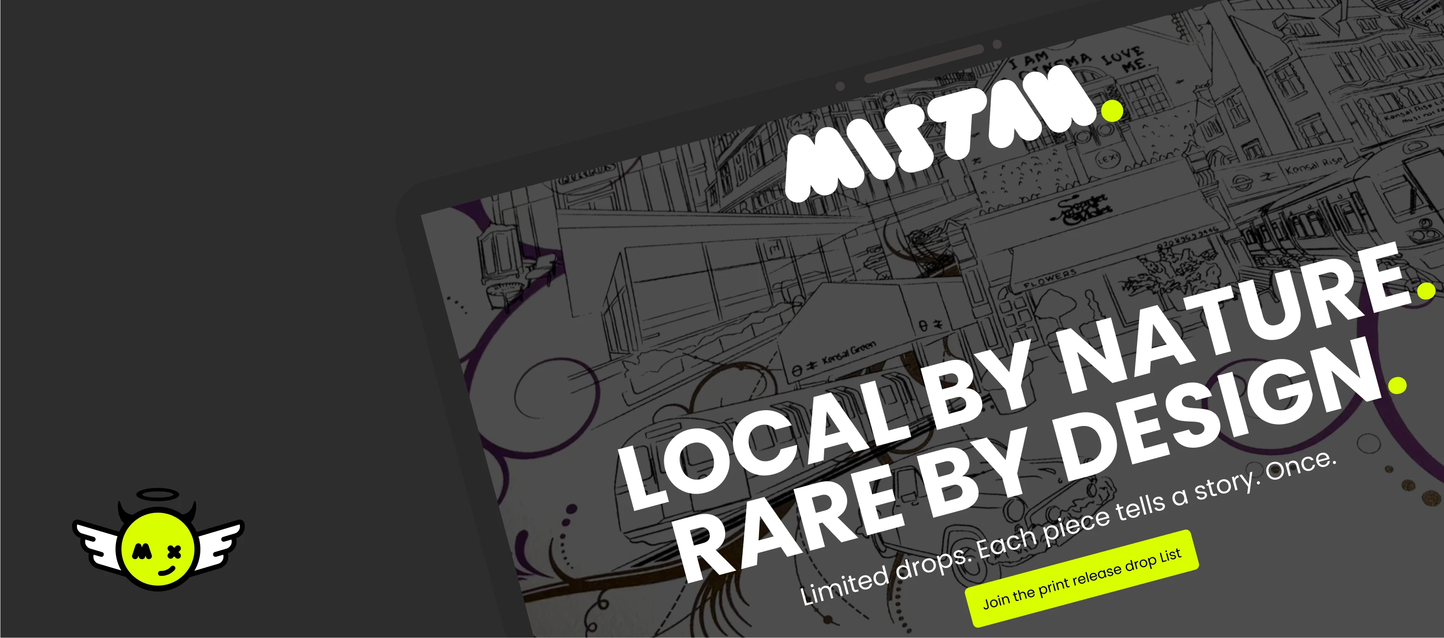Click the winged smiley mascot logo
The width and height of the screenshot is (1444, 638).
click(x=158, y=539)
